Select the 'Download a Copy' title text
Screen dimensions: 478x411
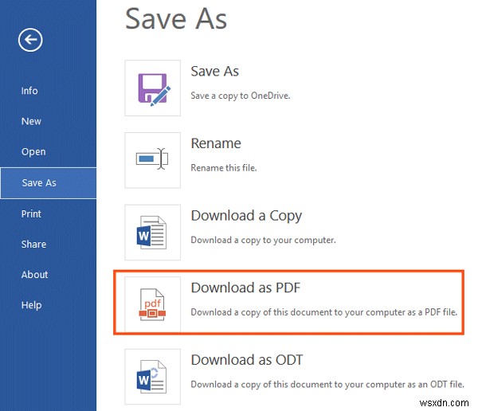click(246, 216)
